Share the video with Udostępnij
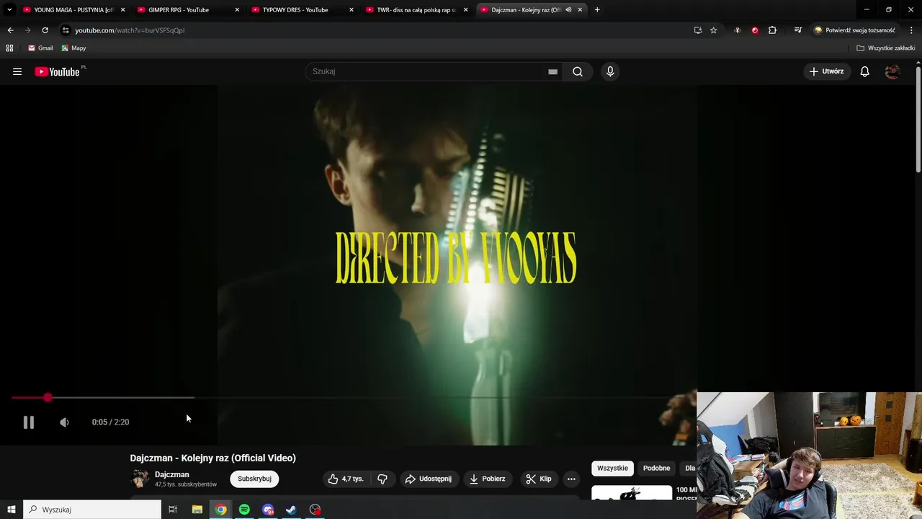Viewport: 922px width, 519px height. click(x=429, y=479)
